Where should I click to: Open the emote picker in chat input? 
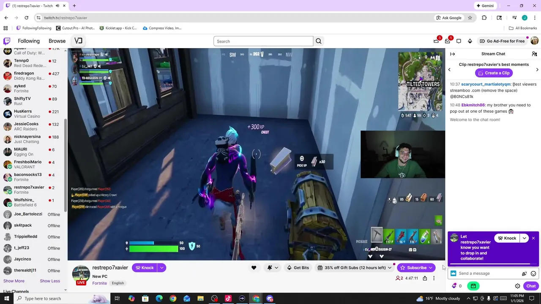(x=533, y=274)
